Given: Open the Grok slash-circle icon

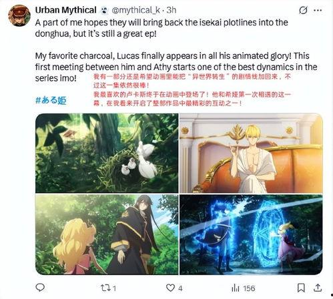Looking at the screenshot, I should (x=303, y=10).
